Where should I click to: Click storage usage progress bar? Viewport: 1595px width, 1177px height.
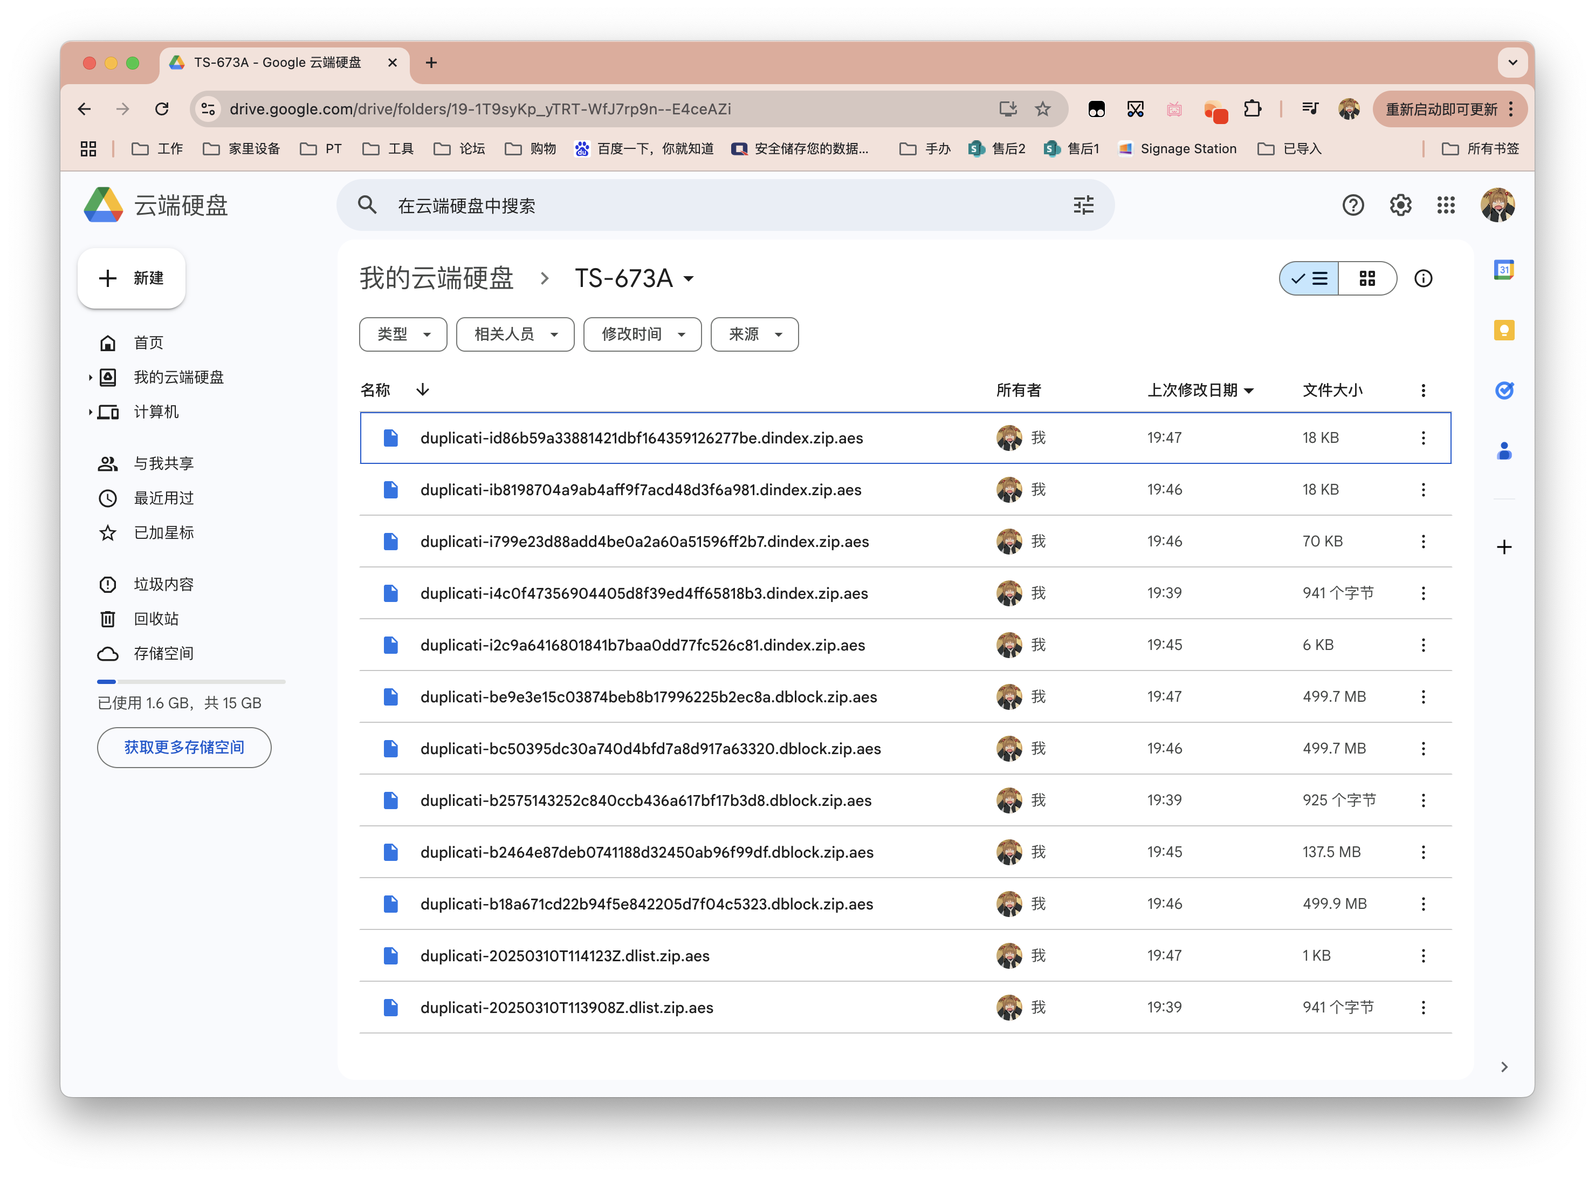(191, 682)
